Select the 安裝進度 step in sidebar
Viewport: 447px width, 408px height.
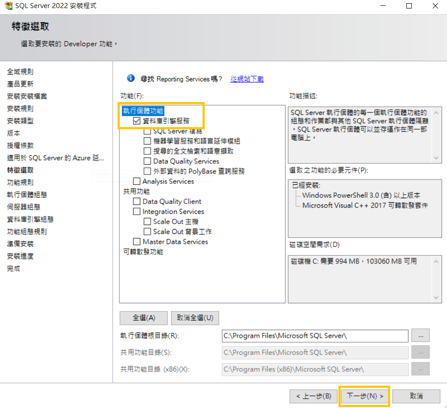pyautogui.click(x=20, y=256)
